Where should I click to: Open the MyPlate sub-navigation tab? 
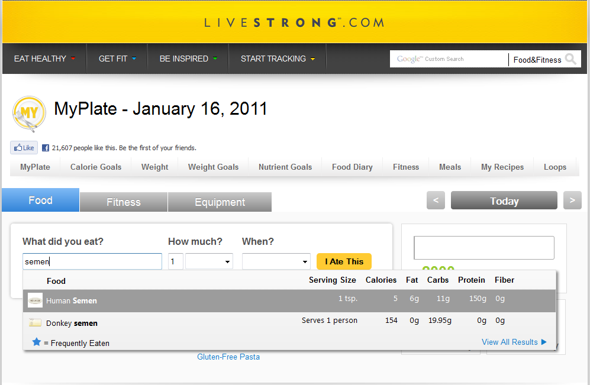coord(35,167)
